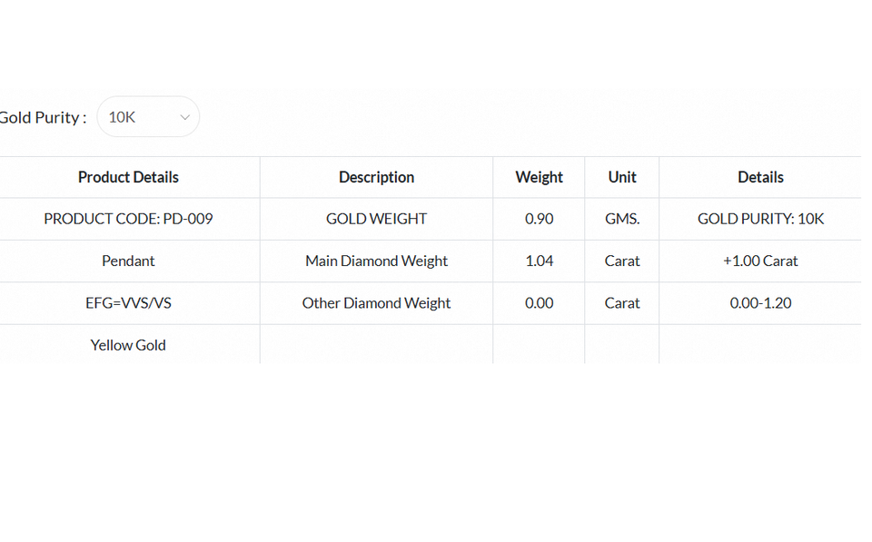Click the Pendant product cell
872x542 pixels.
click(x=128, y=261)
